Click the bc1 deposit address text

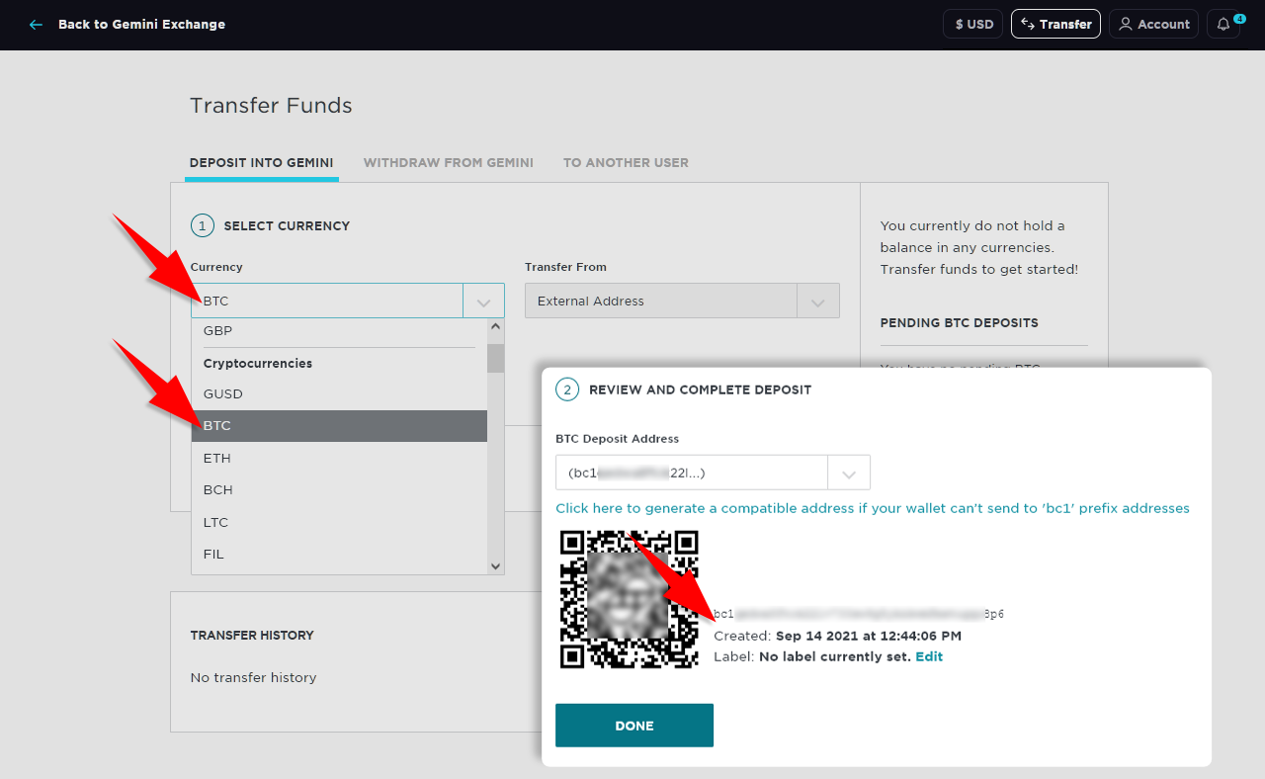coord(859,614)
